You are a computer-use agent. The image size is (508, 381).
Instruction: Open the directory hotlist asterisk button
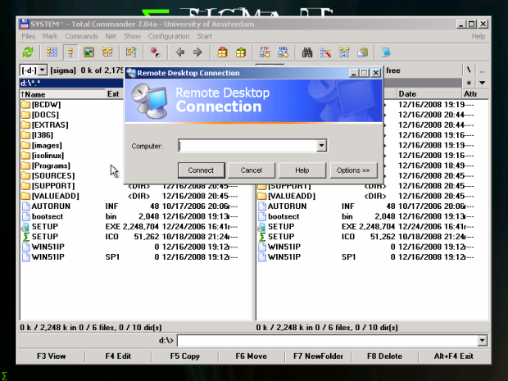(x=469, y=83)
